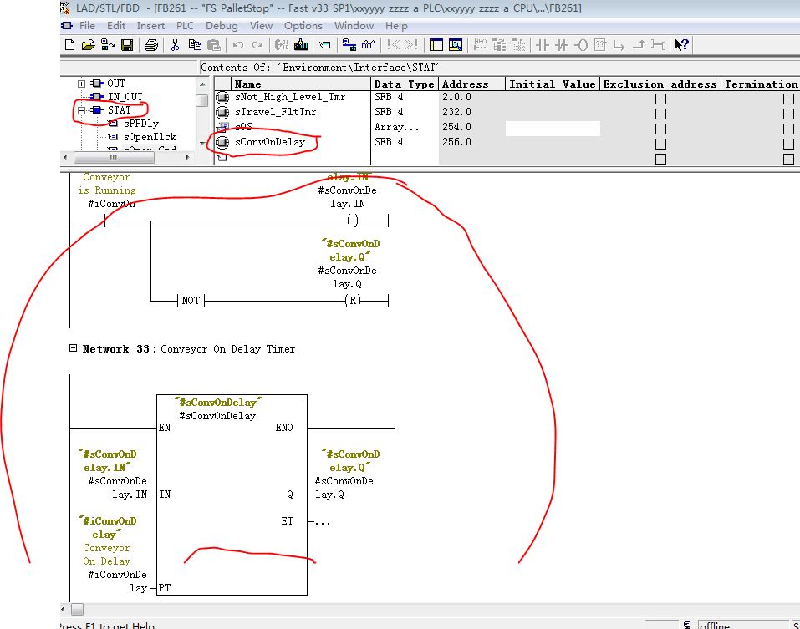800x629 pixels.
Task: Tick Exclusion address for sTravel_FltTmr
Action: 660,114
